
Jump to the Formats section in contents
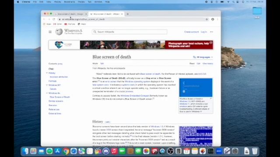pyautogui.click(x=52, y=81)
